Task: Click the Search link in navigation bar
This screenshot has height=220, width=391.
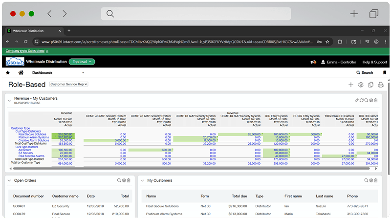Action: coord(365,72)
